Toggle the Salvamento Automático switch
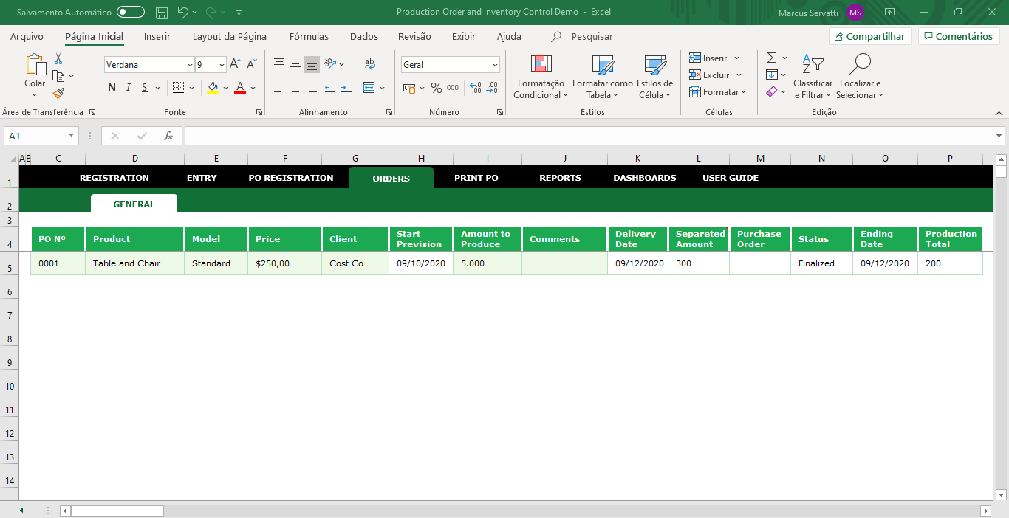Viewport: 1009px width, 518px height. (131, 13)
